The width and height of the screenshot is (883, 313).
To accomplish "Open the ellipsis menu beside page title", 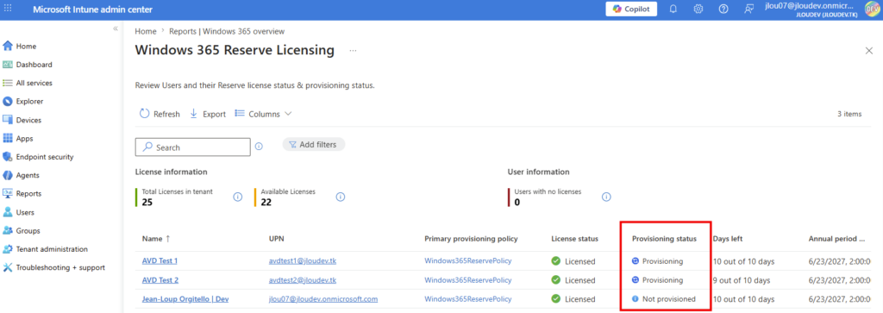I will 353,51.
